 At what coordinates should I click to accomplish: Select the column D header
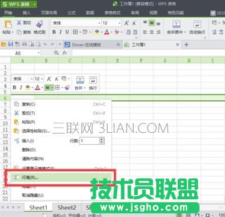(94, 60)
